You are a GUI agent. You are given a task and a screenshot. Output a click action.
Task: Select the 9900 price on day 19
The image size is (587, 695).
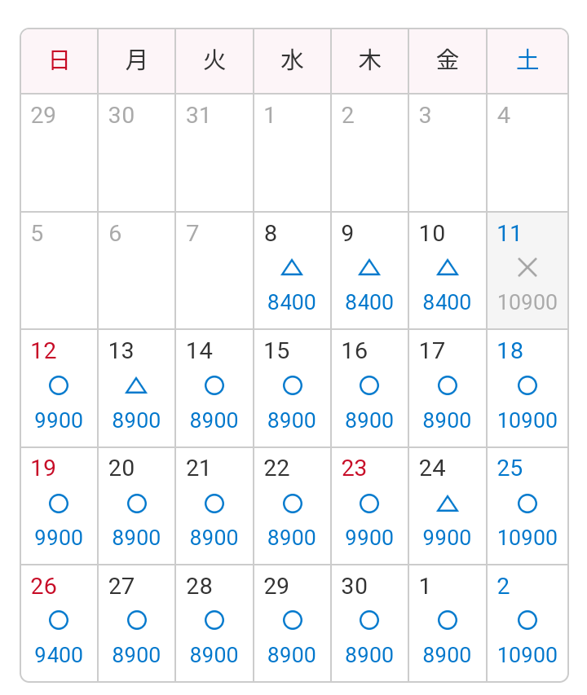click(59, 538)
